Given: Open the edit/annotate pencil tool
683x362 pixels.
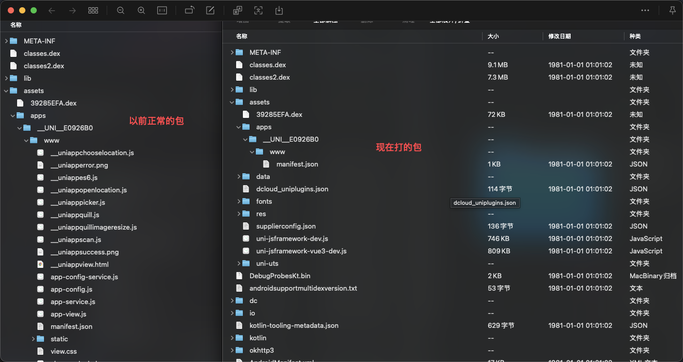Looking at the screenshot, I should (x=210, y=10).
